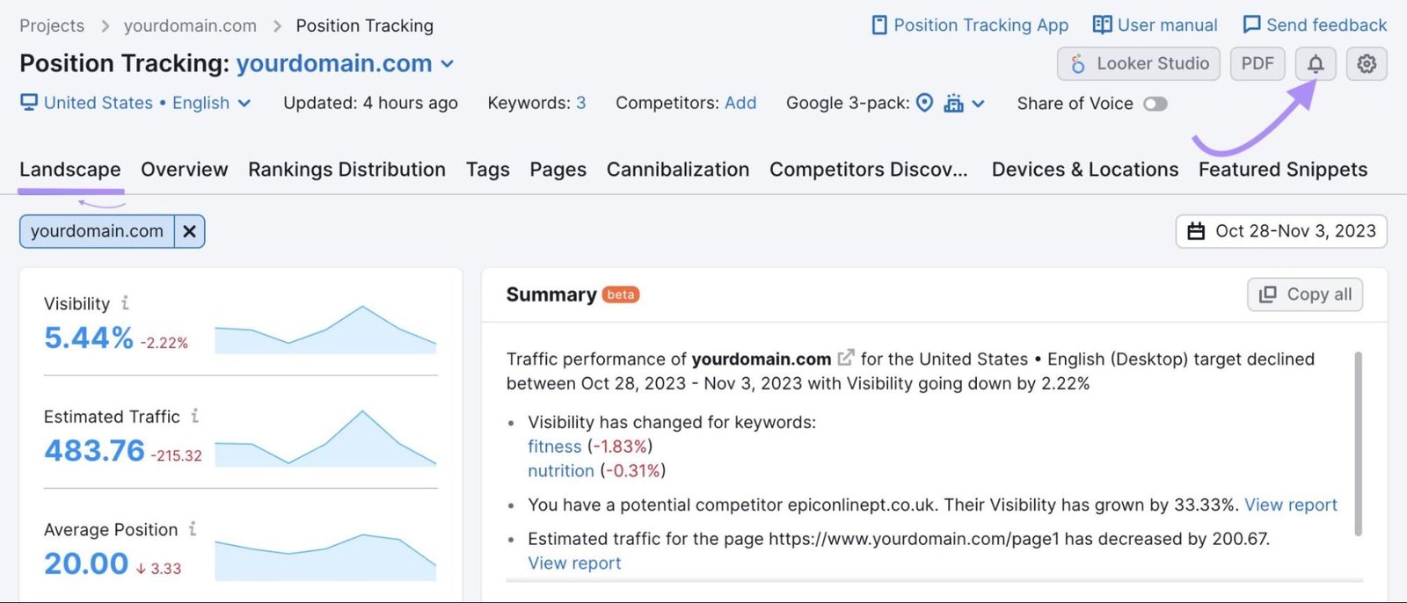The width and height of the screenshot is (1407, 603).
Task: Export the report as PDF
Action: [x=1257, y=63]
